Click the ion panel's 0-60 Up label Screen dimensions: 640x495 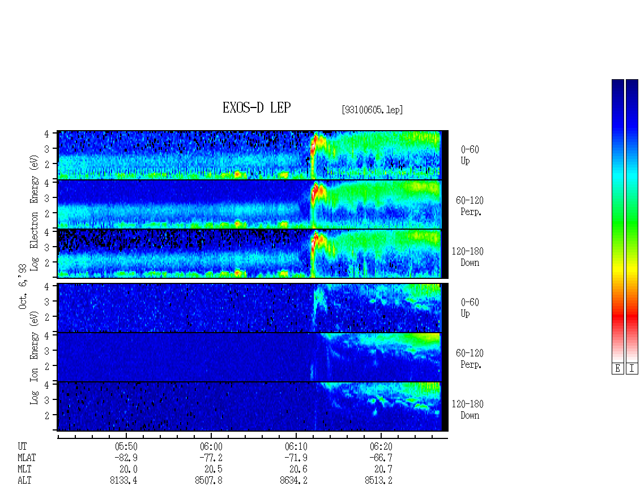click(470, 308)
